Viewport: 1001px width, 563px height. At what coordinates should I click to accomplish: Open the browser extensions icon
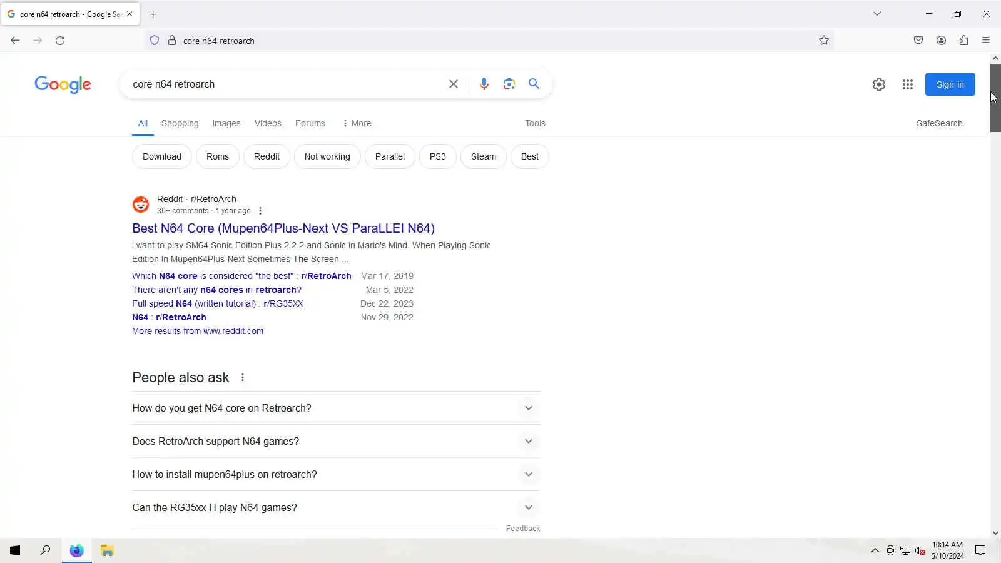click(963, 40)
